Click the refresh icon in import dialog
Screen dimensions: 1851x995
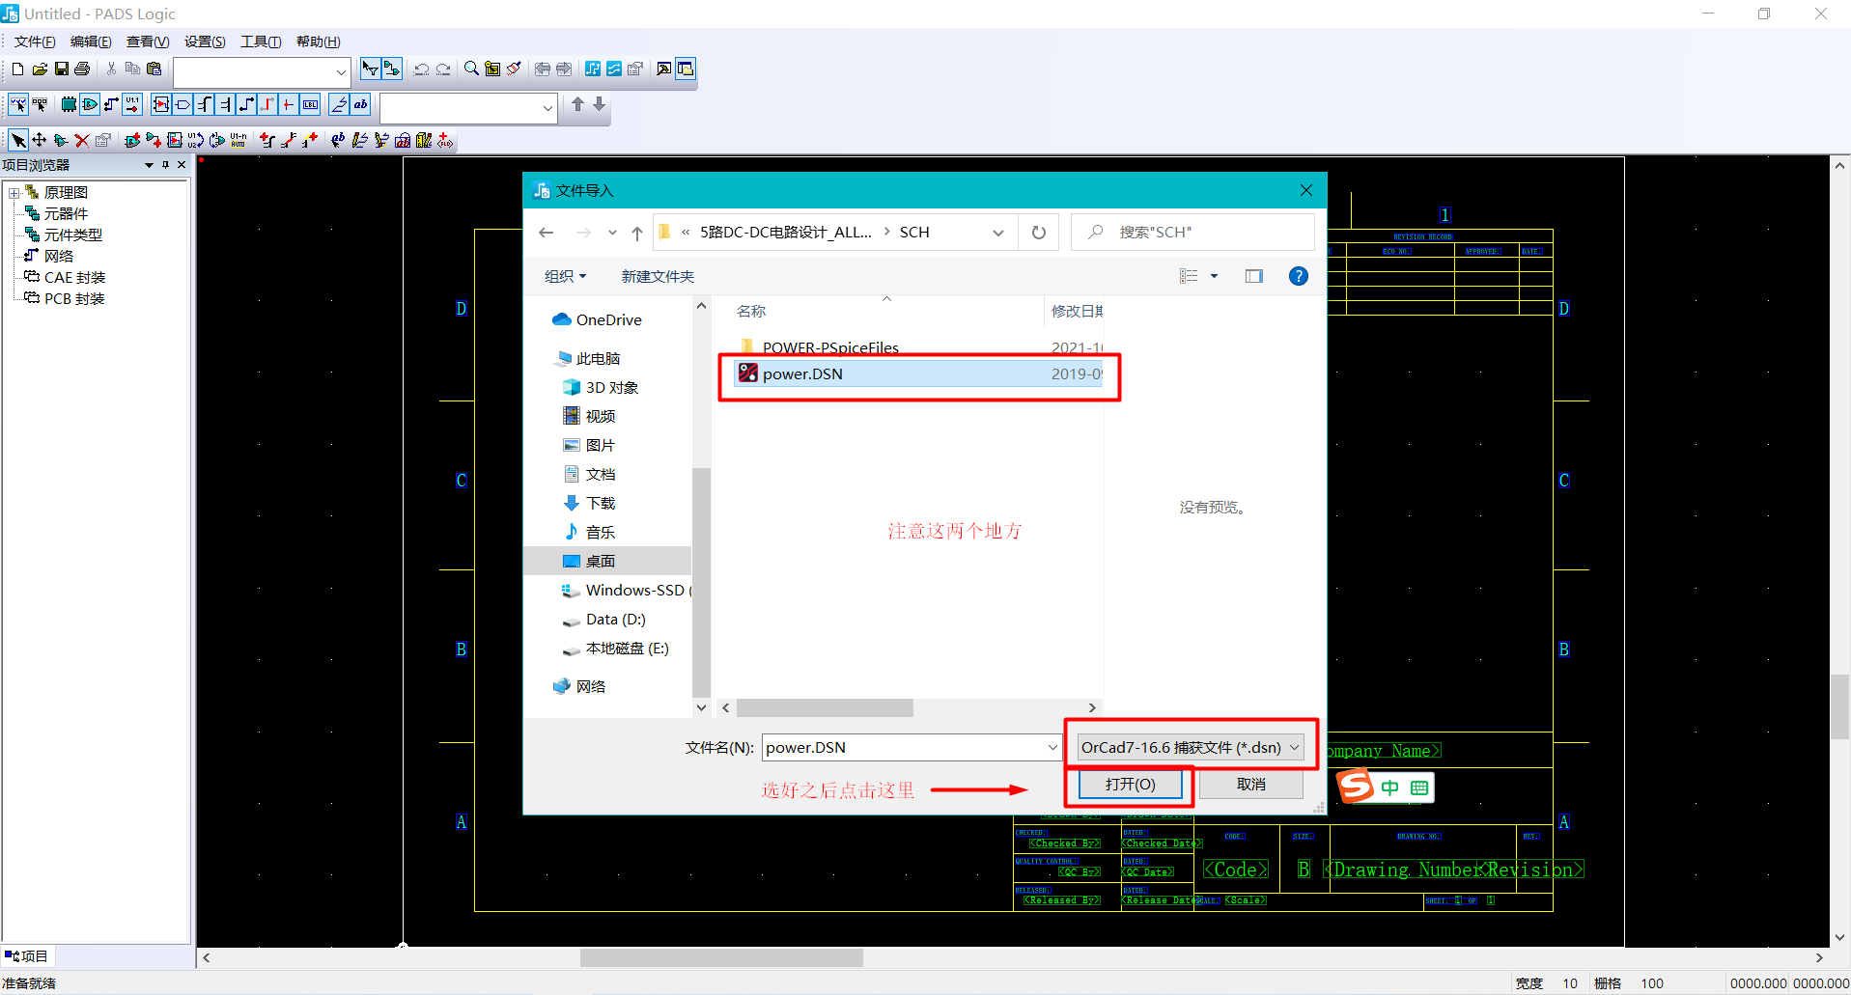1039,233
